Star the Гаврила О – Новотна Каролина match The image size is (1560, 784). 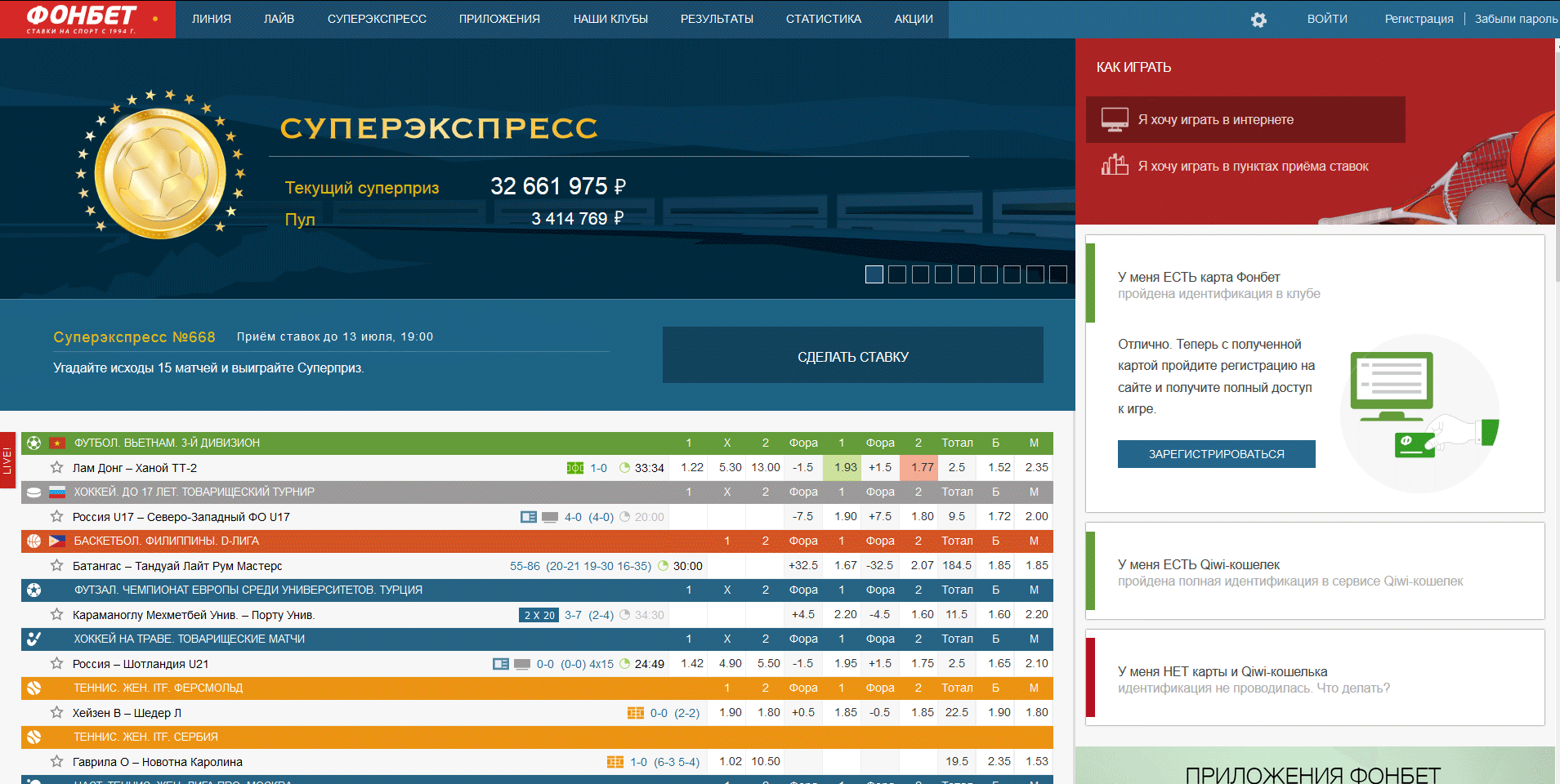click(56, 761)
